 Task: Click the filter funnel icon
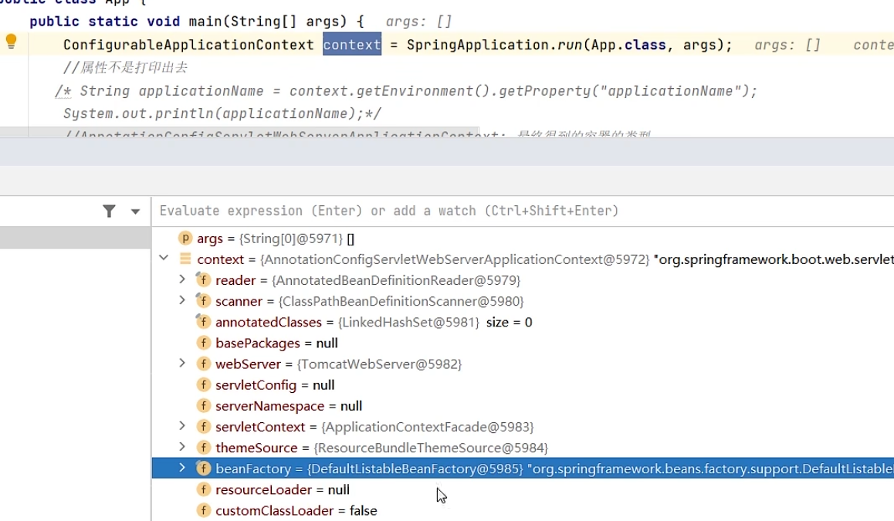point(110,211)
